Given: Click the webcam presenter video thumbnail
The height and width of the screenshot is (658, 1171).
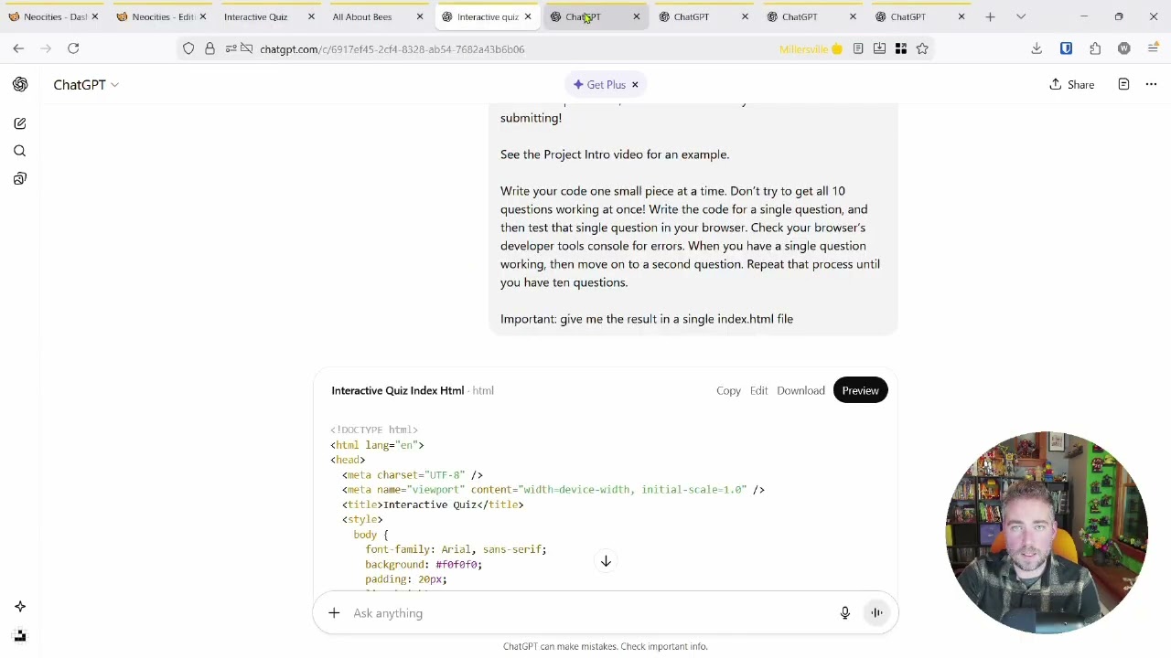Looking at the screenshot, I should click(x=1047, y=533).
